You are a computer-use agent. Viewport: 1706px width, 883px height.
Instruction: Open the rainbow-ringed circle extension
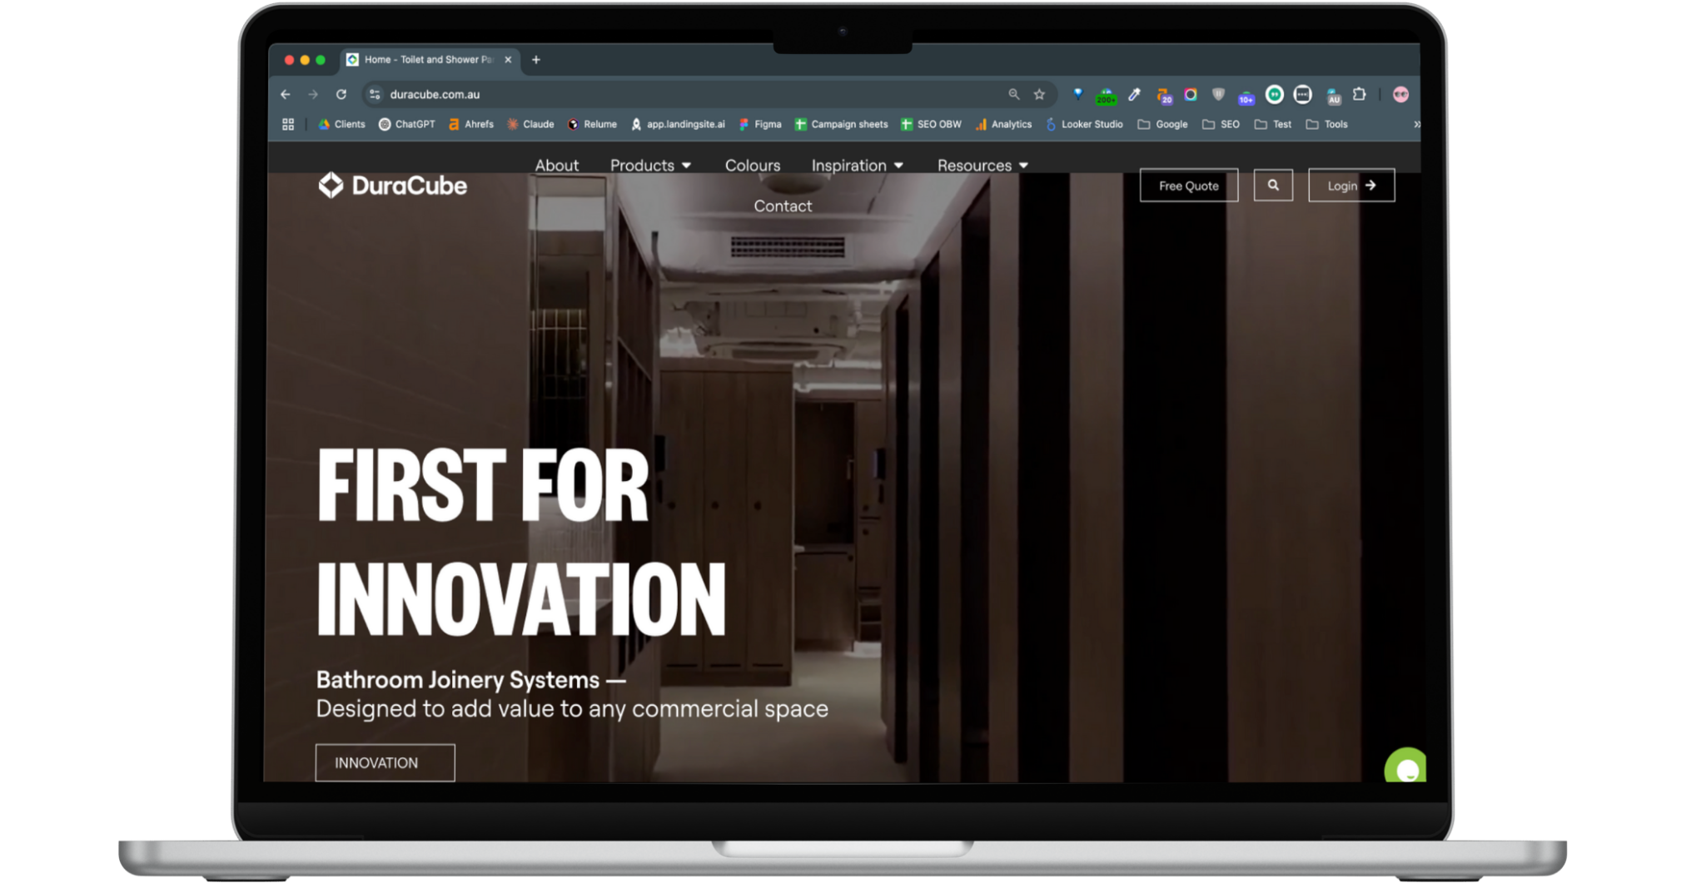pyautogui.click(x=1191, y=95)
